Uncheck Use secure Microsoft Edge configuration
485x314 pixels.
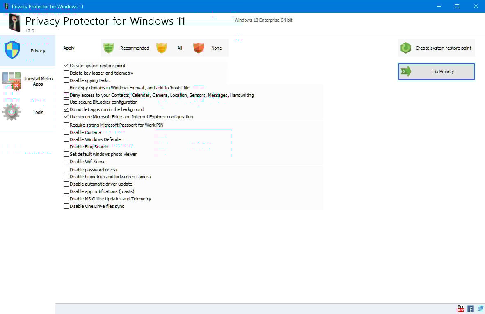66,117
